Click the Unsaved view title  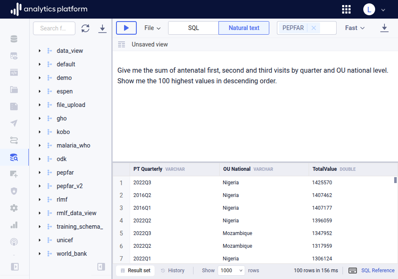[150, 45]
